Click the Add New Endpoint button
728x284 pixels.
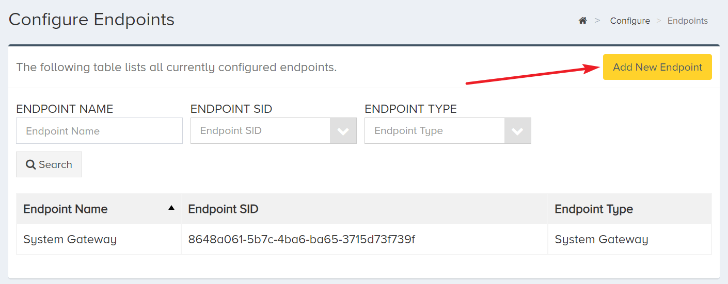click(x=657, y=67)
